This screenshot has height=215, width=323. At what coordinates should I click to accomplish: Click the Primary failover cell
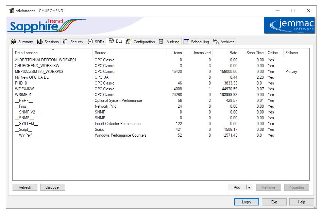point(291,72)
